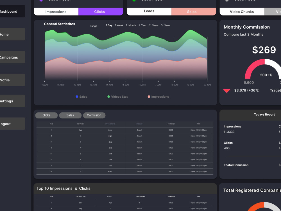Click the 6.600 gauge minimum value
Screen dimensions: 281x211
click(x=249, y=82)
